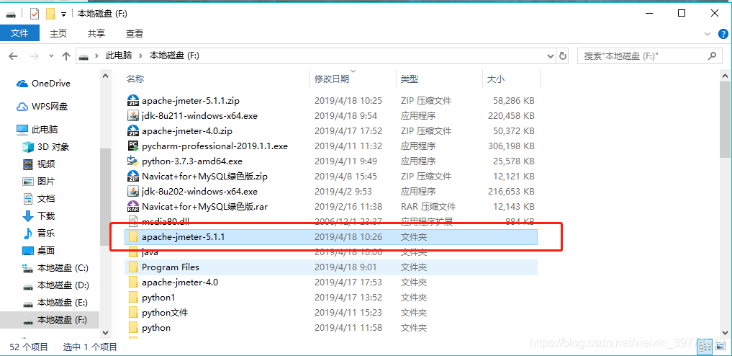Open 音乐 folder in navigation pane

(x=38, y=233)
